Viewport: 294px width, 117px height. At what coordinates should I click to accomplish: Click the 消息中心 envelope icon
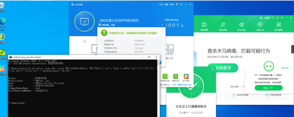tap(161, 85)
